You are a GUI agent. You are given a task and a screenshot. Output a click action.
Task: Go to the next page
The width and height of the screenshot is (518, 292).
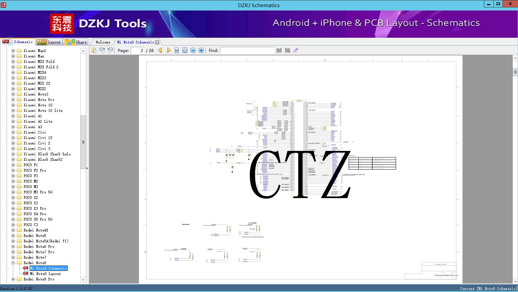pyautogui.click(x=169, y=50)
